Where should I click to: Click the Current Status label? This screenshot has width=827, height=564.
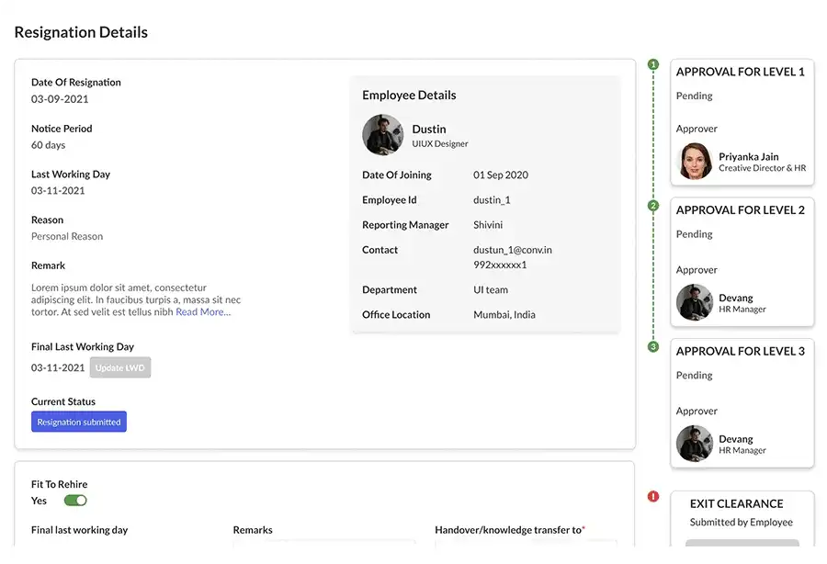(63, 401)
